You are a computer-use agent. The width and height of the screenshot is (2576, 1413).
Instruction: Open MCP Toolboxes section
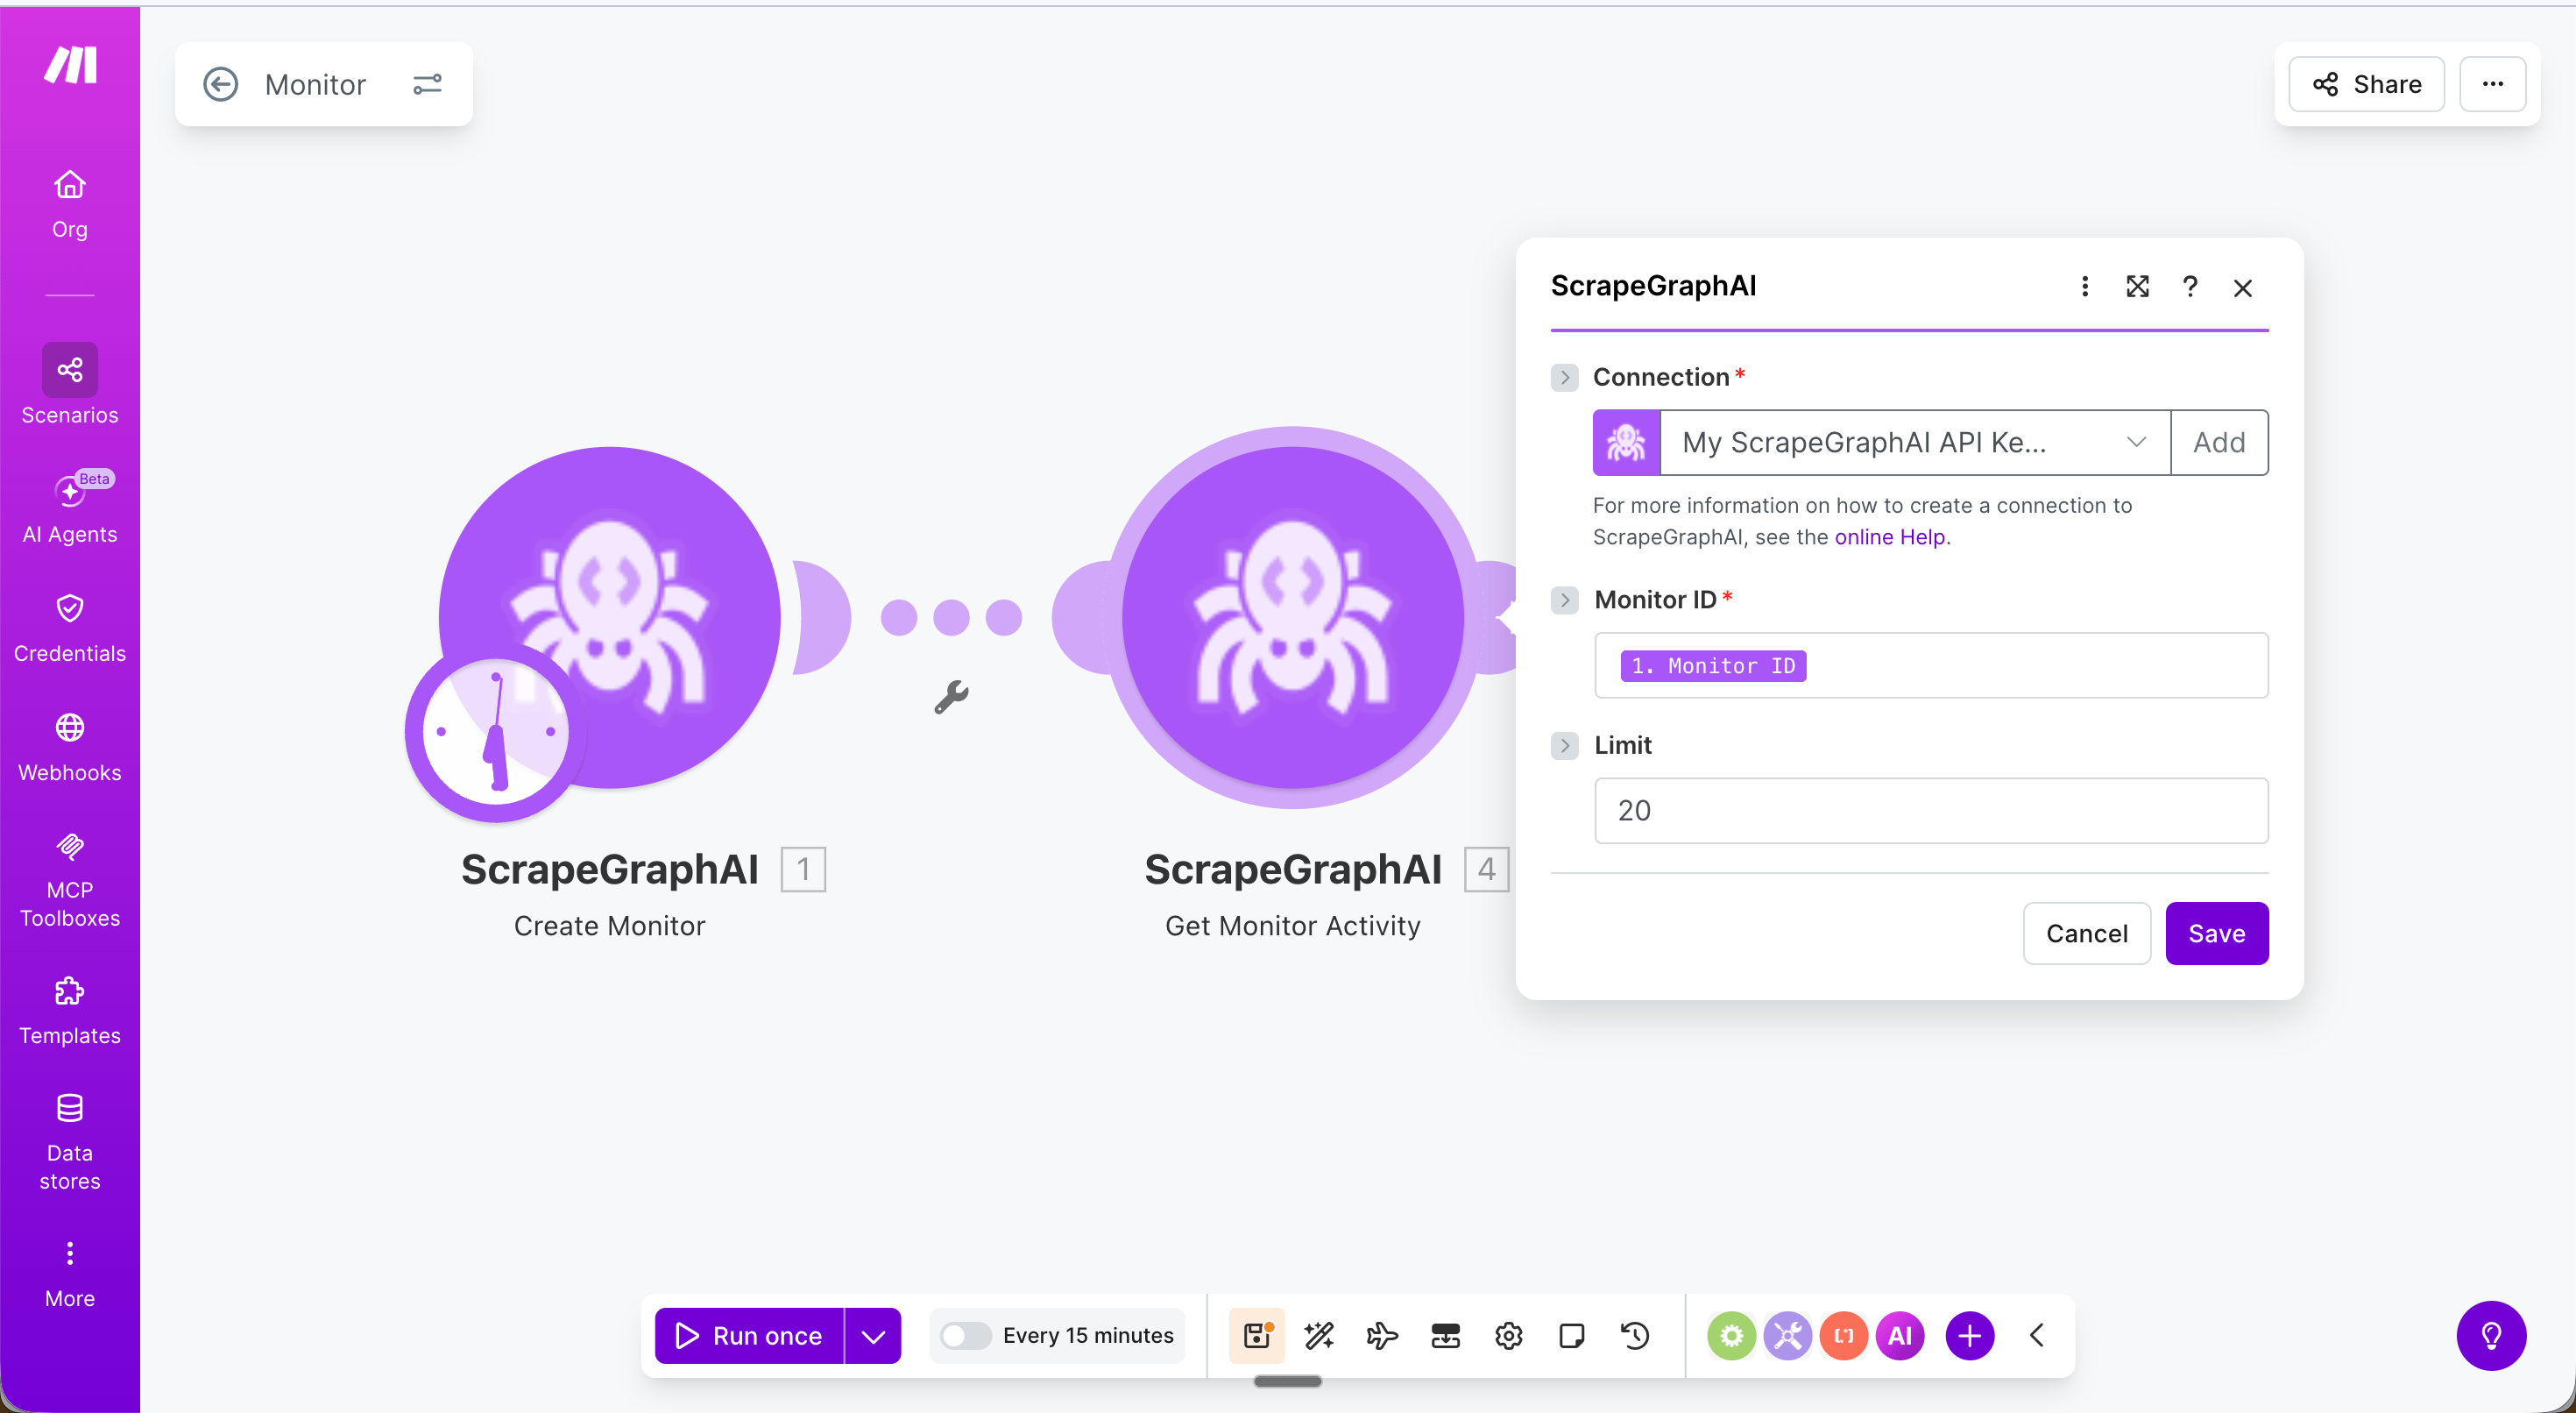(69, 881)
